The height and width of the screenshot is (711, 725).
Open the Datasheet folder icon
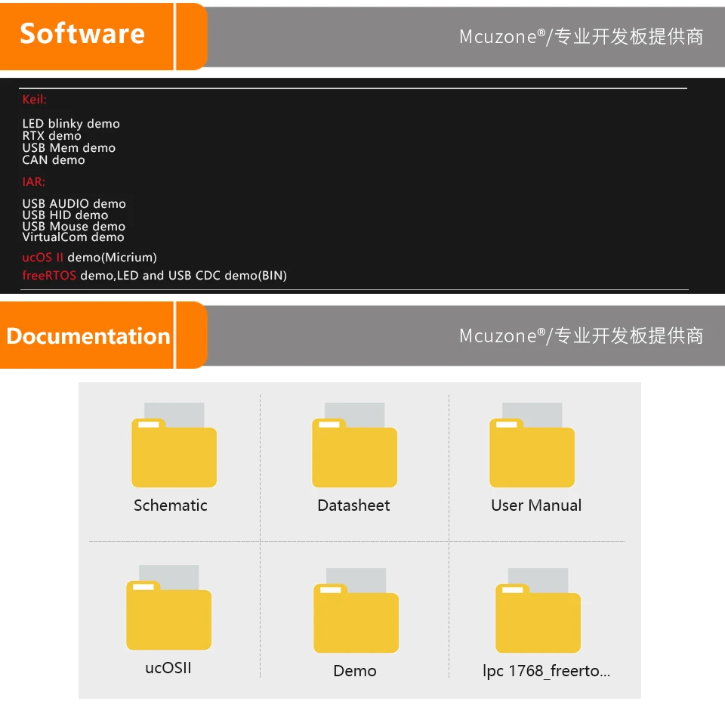354,444
